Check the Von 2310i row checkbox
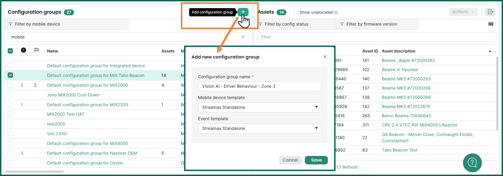 (10, 133)
